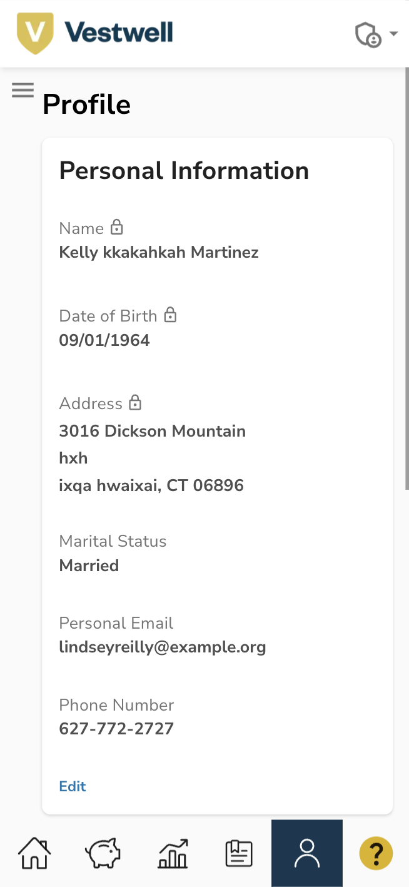Open the piggy bank savings tab
This screenshot has width=409, height=887.
[103, 853]
